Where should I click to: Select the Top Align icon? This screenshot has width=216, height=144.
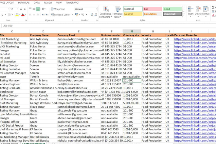click(30, 9)
